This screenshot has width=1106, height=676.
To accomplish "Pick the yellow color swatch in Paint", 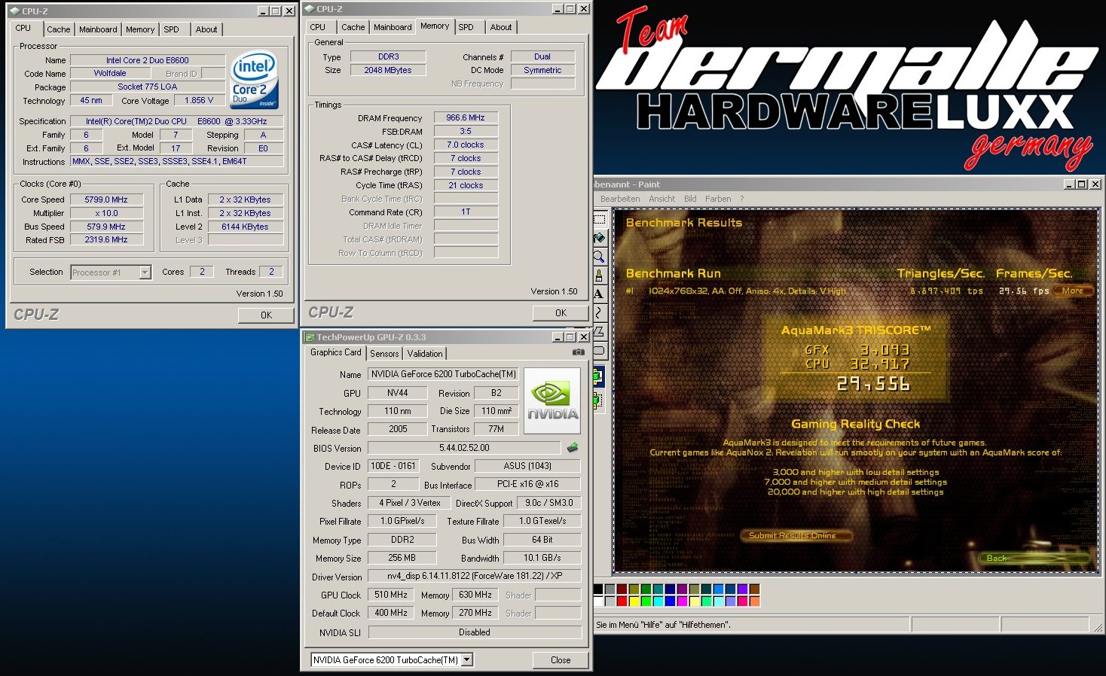I will 634,601.
